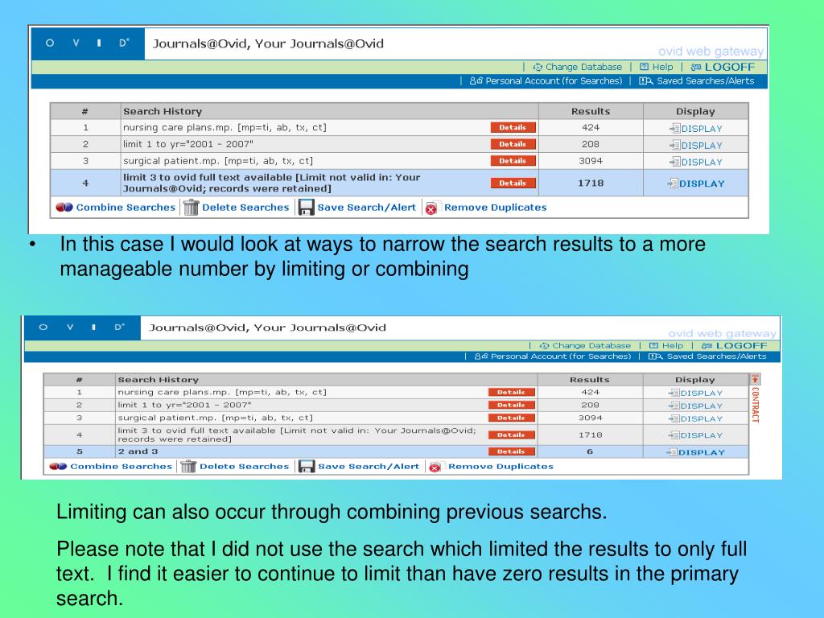Display the 208 results in top screenshot
Viewport: 824px width, 618px height.
pos(696,146)
